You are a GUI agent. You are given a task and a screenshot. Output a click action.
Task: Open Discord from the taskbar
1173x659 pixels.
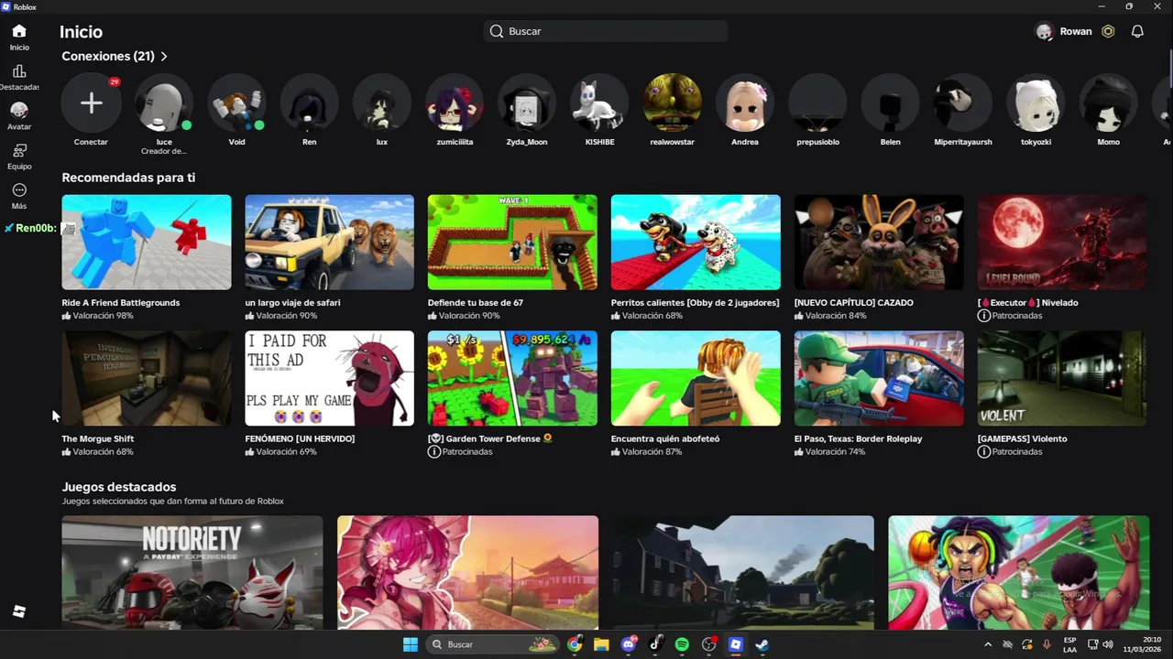coord(629,644)
